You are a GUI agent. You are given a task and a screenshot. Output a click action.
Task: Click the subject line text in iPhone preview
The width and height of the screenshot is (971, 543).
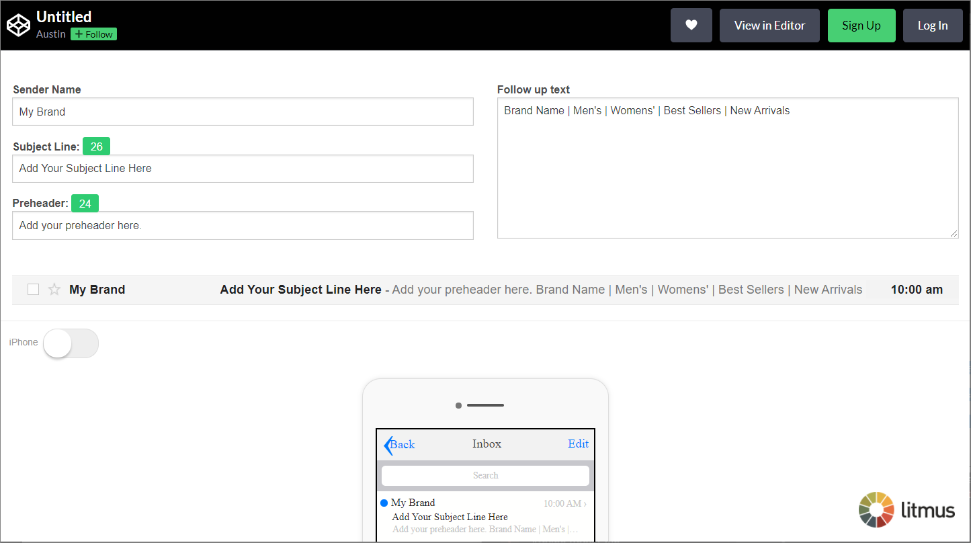[450, 517]
